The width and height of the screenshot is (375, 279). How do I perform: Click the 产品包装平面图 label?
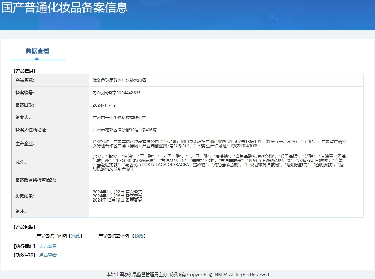[x=51, y=236]
